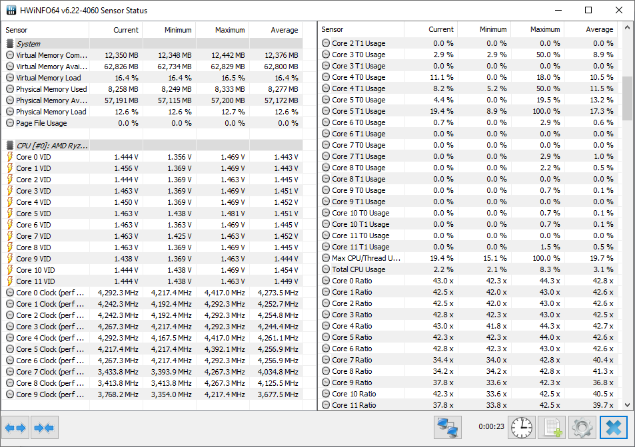Click the HWiNFO64 title bar app icon
The width and height of the screenshot is (635, 447).
coord(11,10)
